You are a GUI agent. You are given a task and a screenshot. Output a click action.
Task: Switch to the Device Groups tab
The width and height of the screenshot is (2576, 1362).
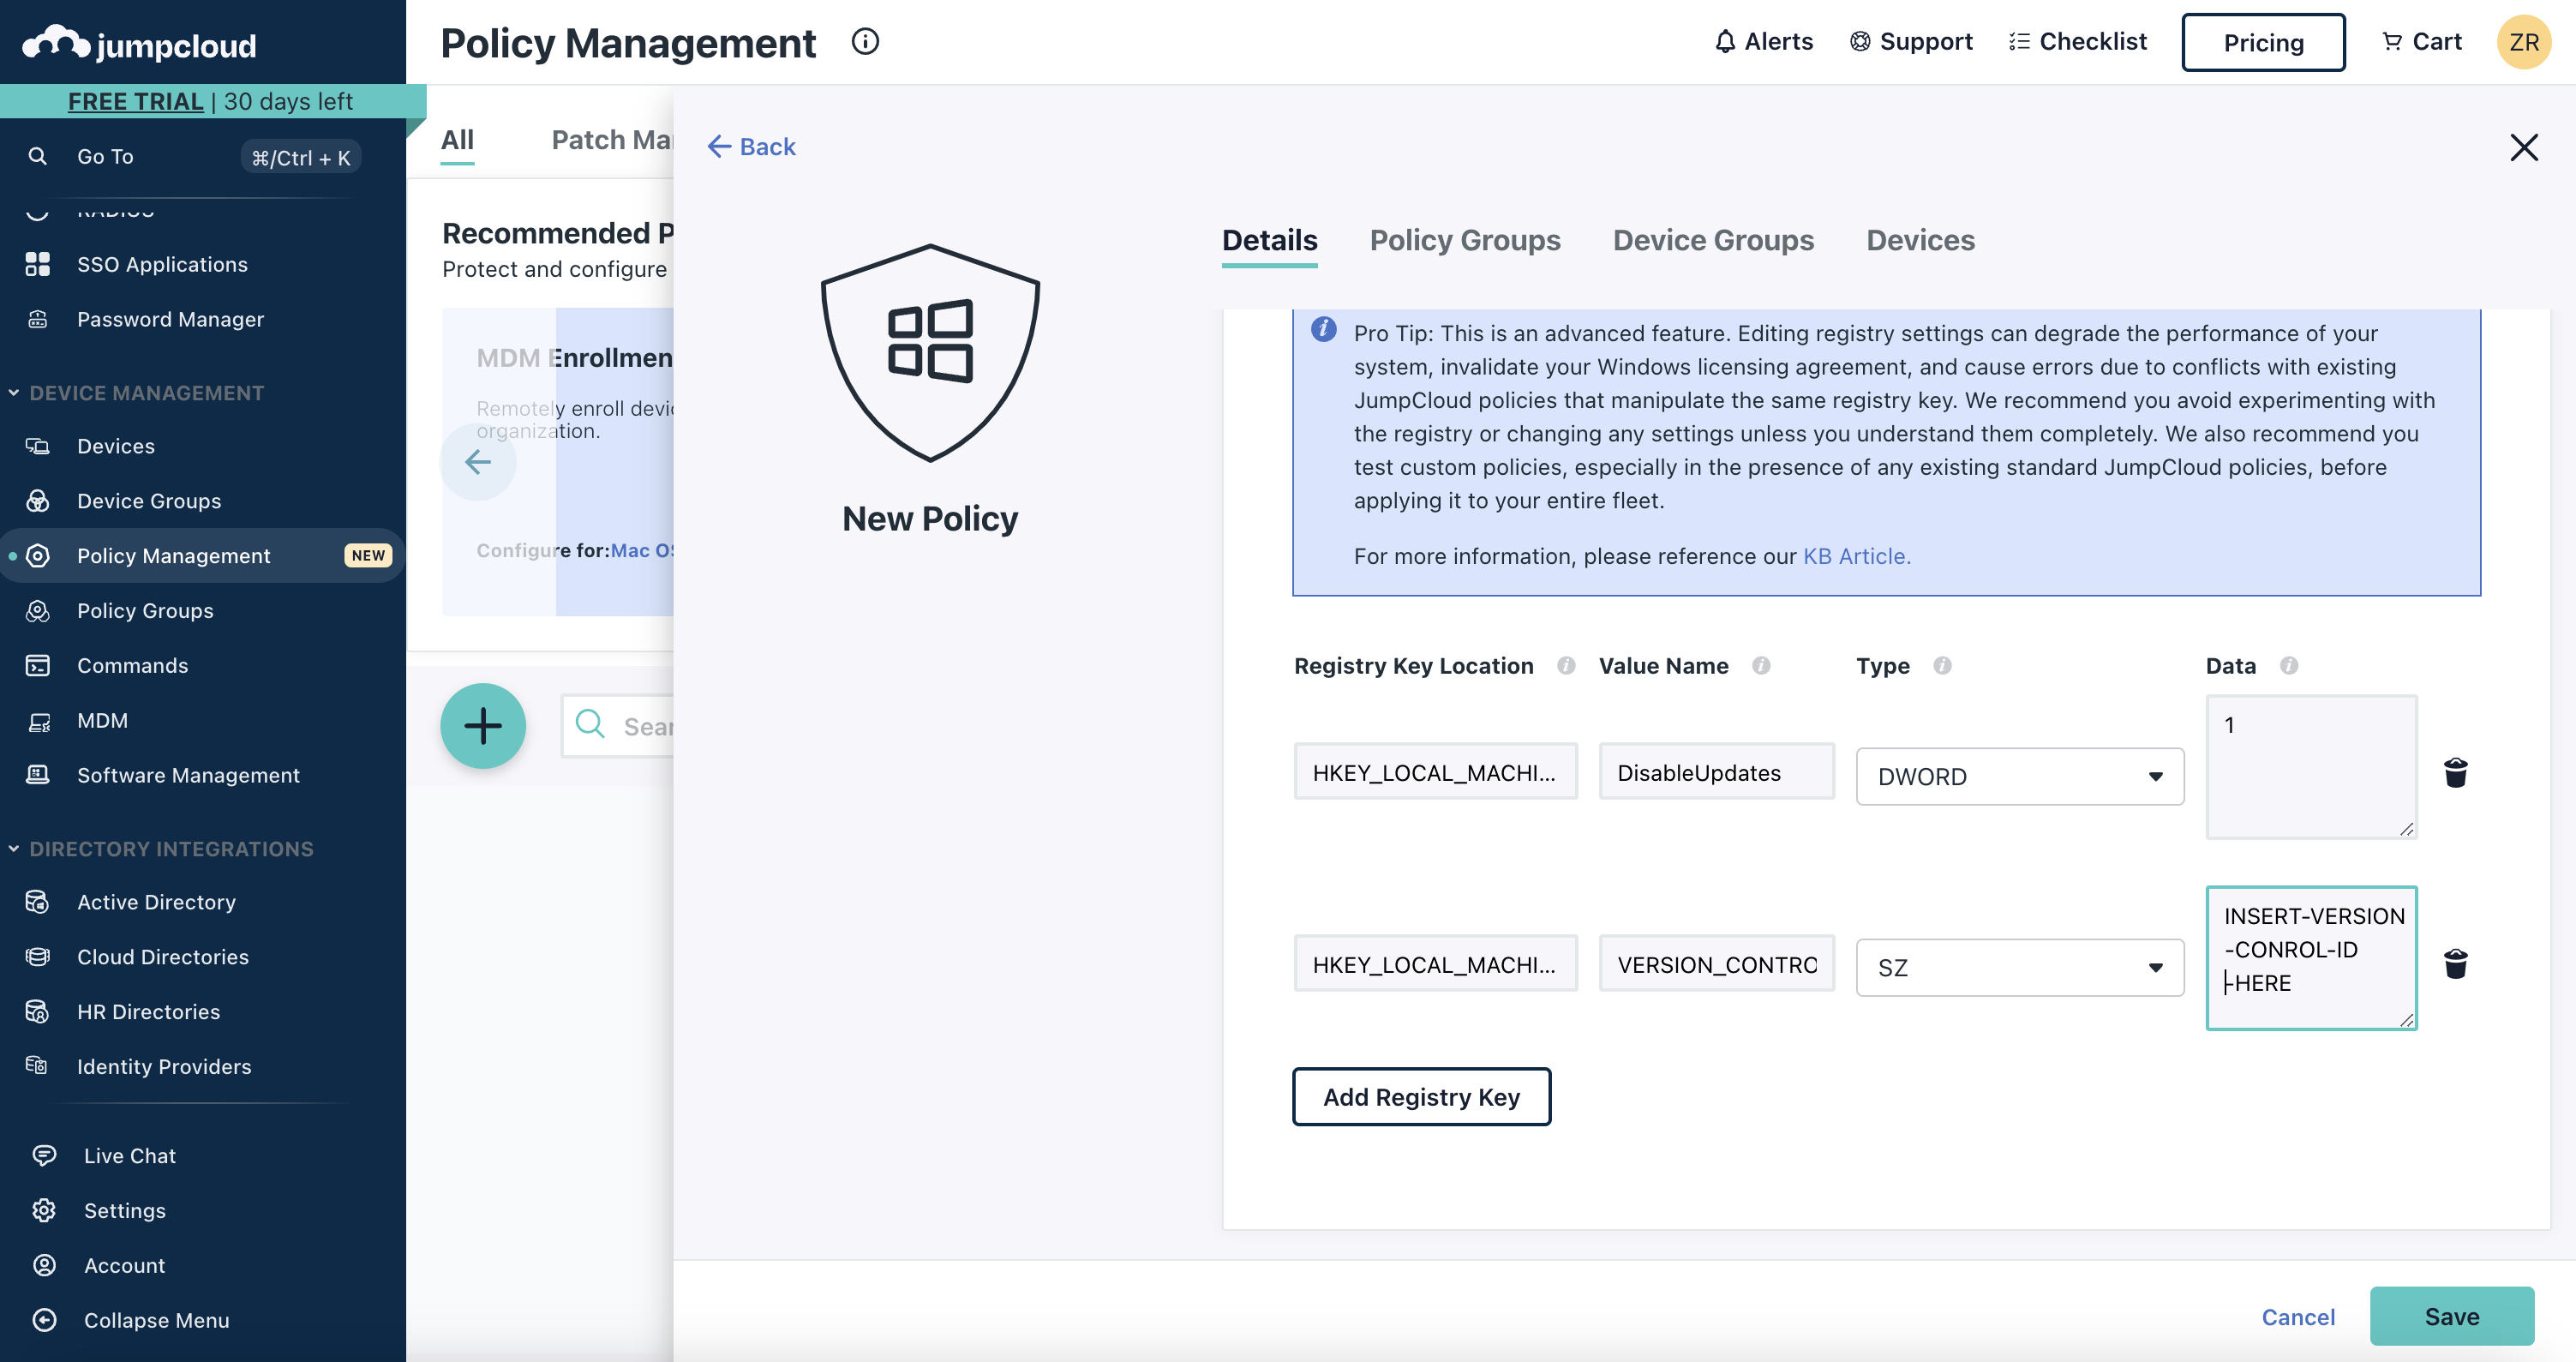[x=1712, y=240]
